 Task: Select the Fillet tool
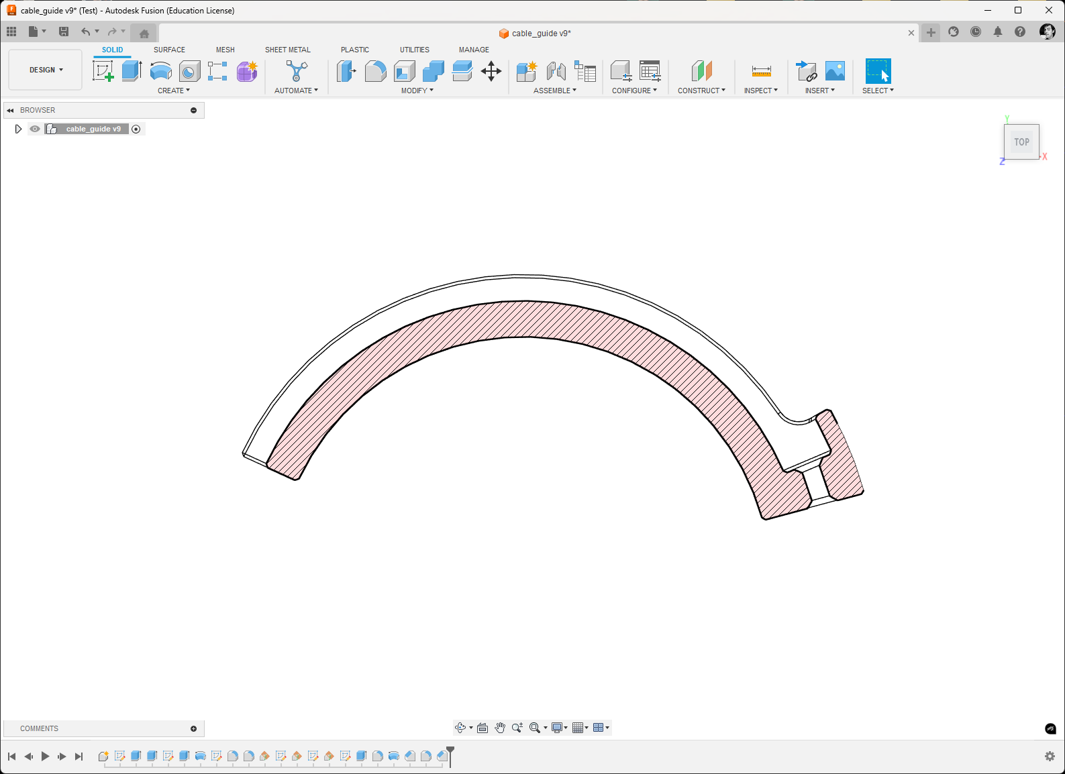click(x=376, y=71)
